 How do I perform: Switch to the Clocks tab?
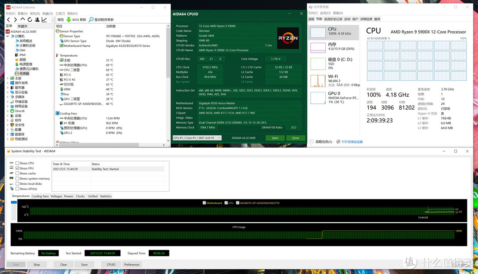[x=81, y=196]
